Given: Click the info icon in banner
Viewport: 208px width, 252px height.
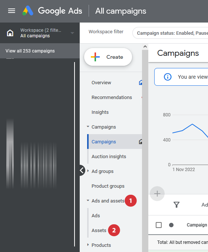Looking at the screenshot, I should (x=168, y=77).
